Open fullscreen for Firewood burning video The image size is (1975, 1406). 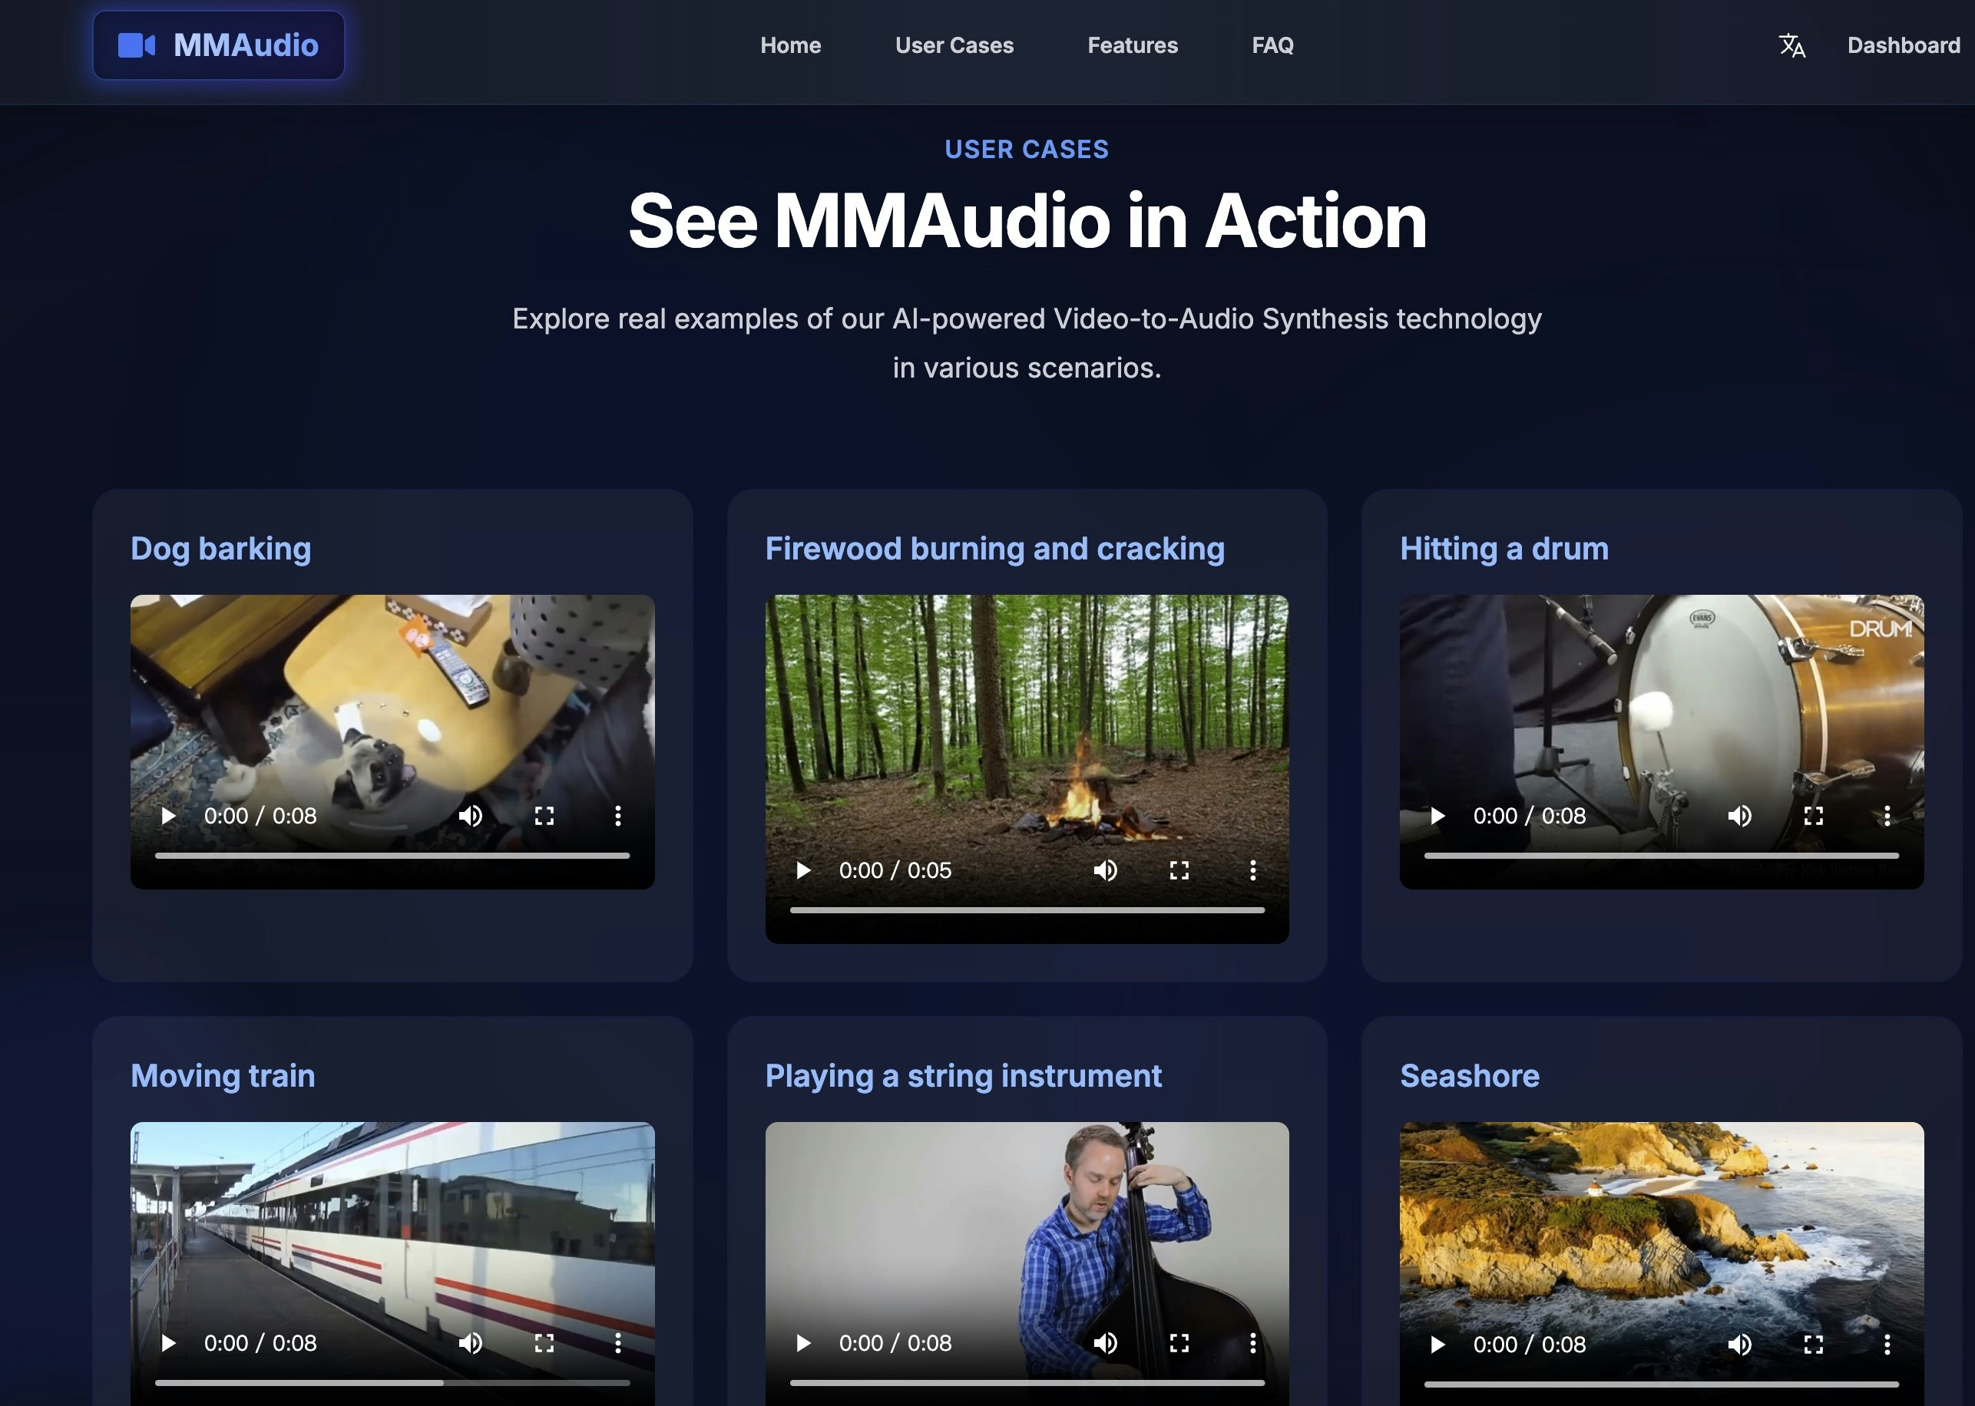(x=1179, y=870)
